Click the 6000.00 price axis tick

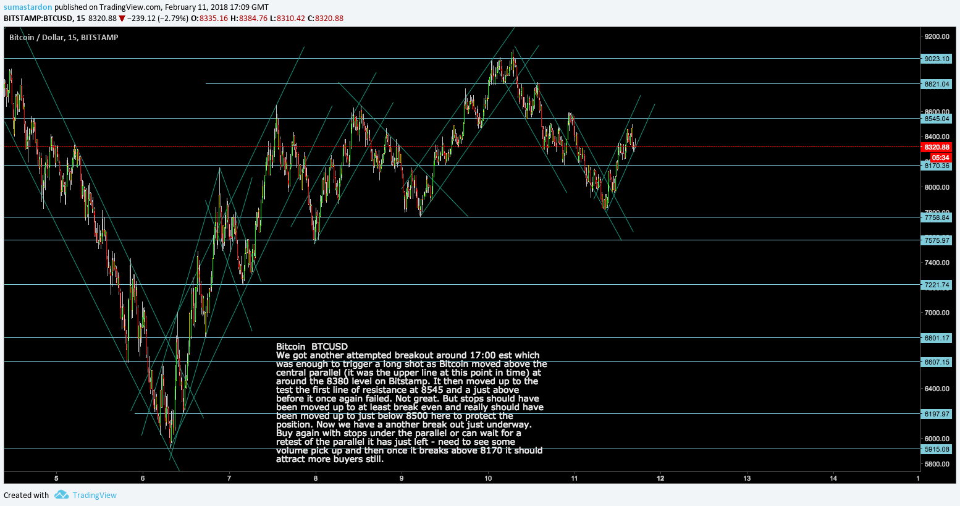click(937, 439)
